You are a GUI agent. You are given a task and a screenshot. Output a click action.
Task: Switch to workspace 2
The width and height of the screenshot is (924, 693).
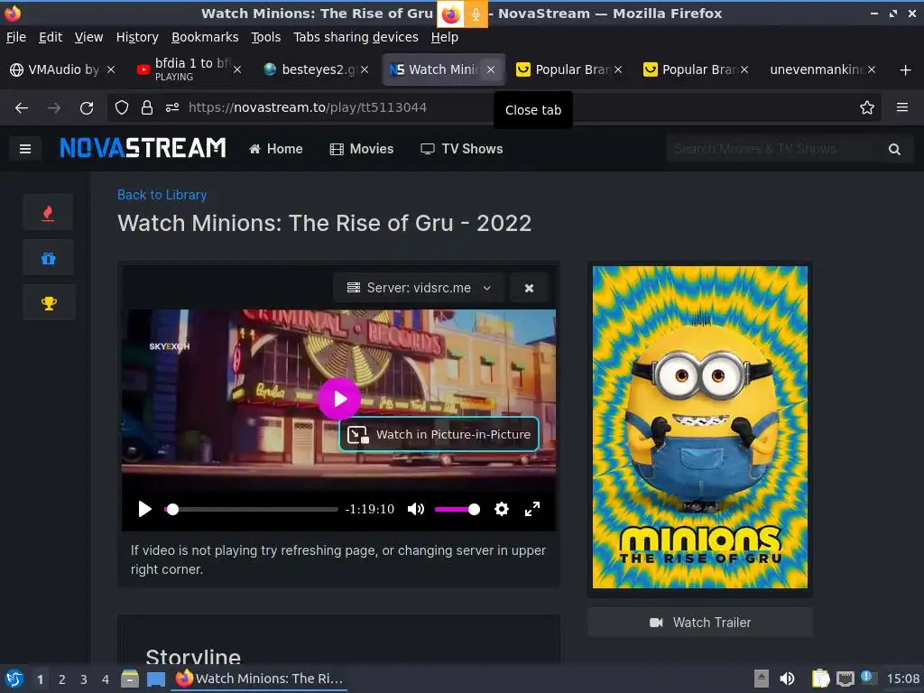pos(62,679)
